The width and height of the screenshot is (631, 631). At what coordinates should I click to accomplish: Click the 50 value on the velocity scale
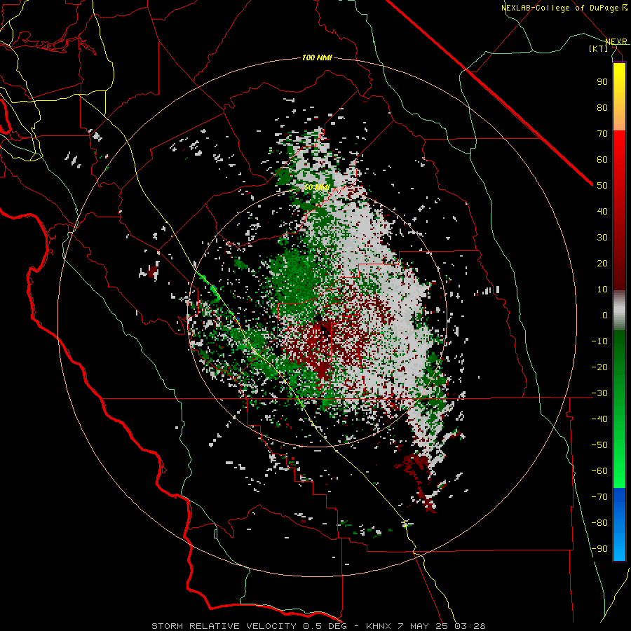click(602, 186)
